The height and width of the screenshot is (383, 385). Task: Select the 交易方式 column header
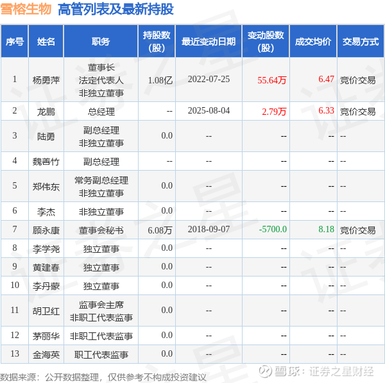click(361, 42)
